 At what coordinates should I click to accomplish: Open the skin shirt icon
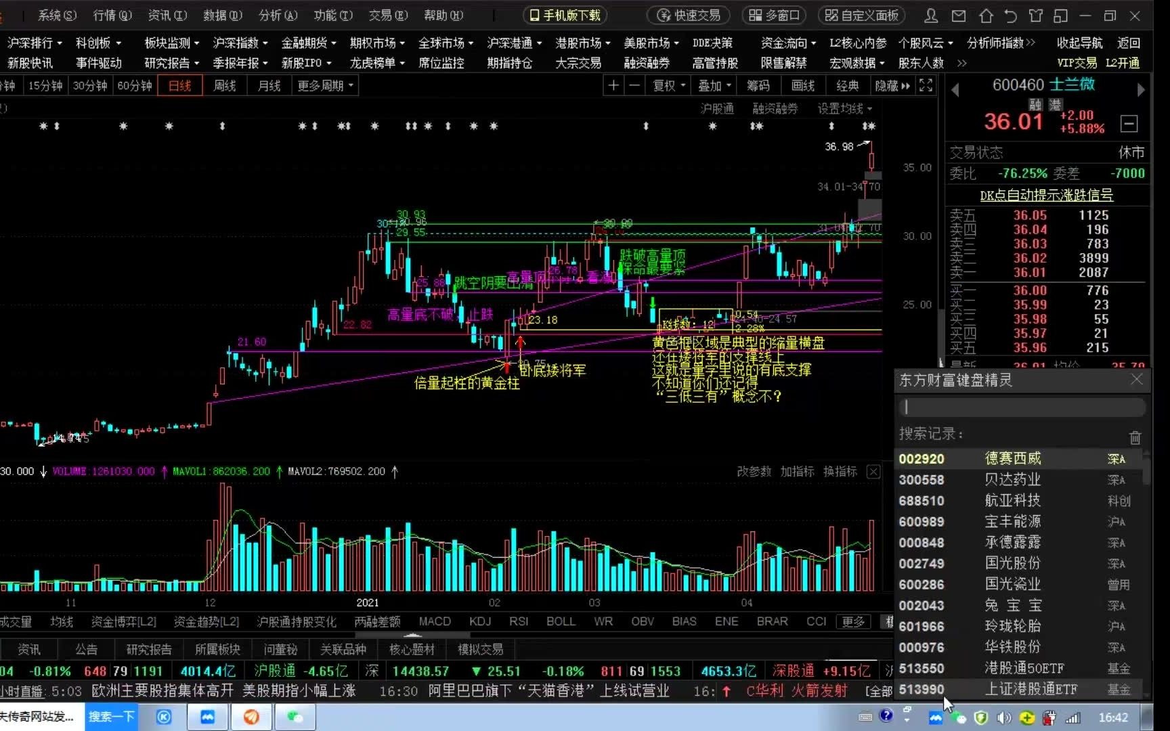click(1036, 15)
